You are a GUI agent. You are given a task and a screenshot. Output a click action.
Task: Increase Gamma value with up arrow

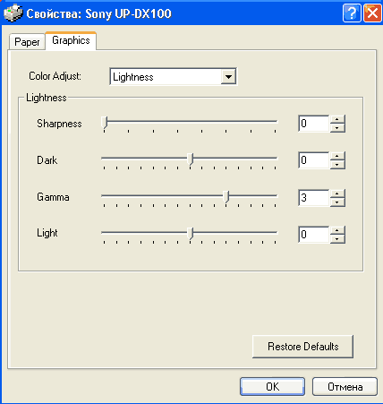click(337, 193)
